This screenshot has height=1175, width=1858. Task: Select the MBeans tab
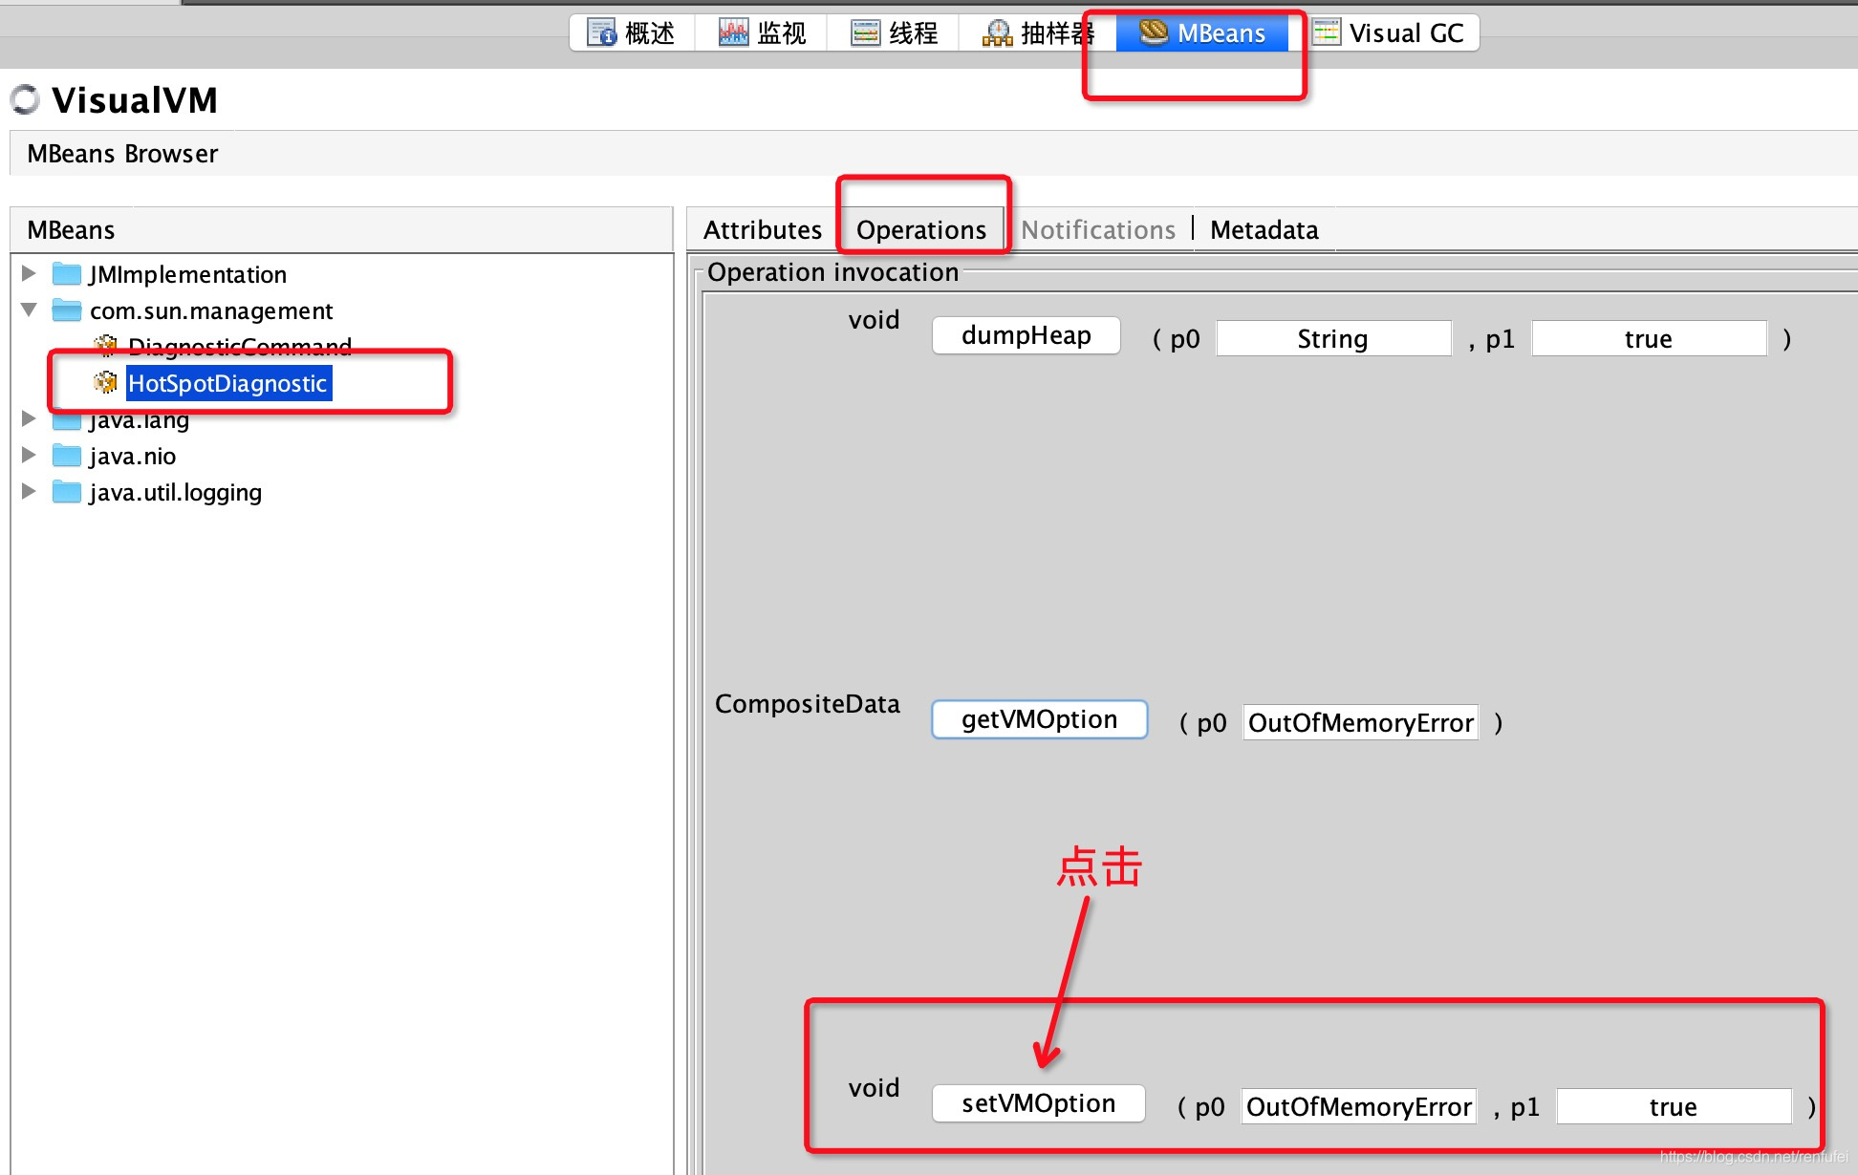1202,33
